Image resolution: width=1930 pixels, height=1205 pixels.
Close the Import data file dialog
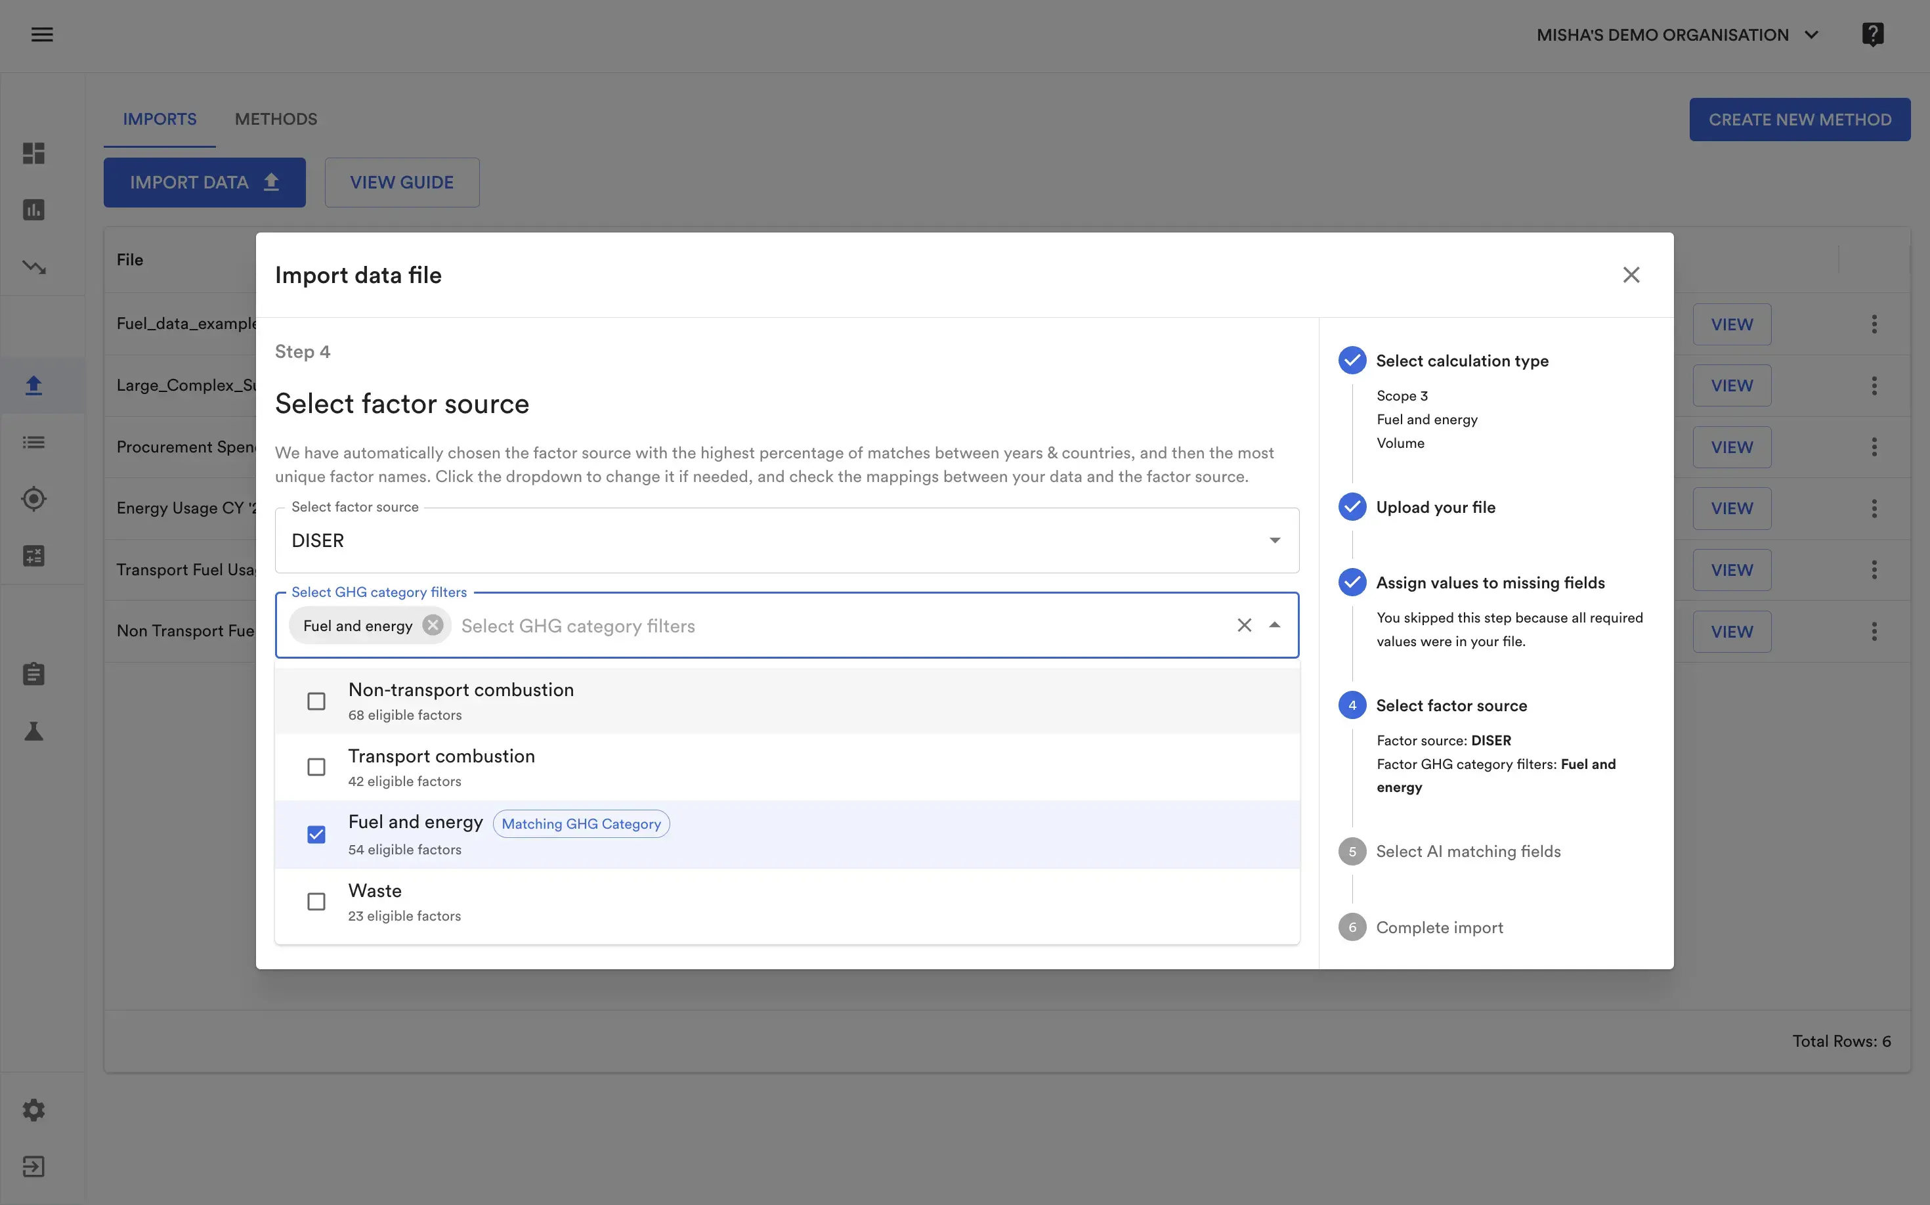tap(1631, 275)
